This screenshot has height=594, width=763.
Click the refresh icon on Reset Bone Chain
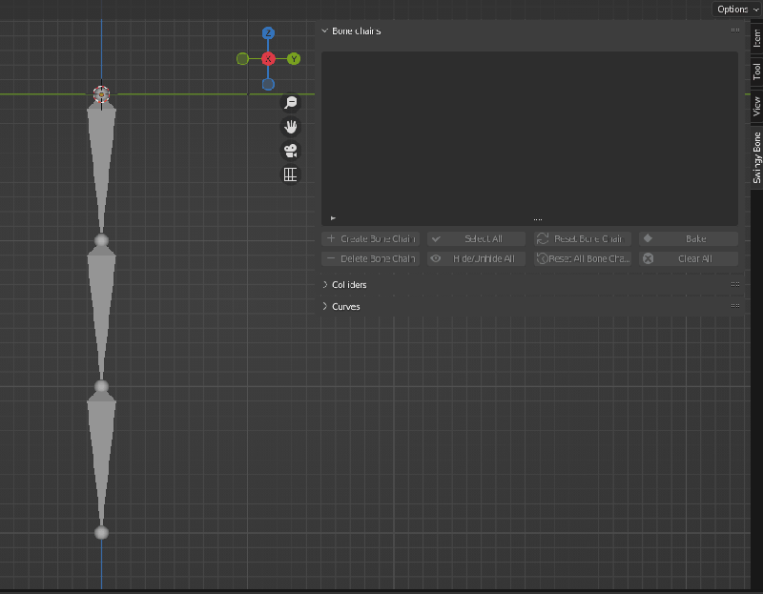coord(543,238)
